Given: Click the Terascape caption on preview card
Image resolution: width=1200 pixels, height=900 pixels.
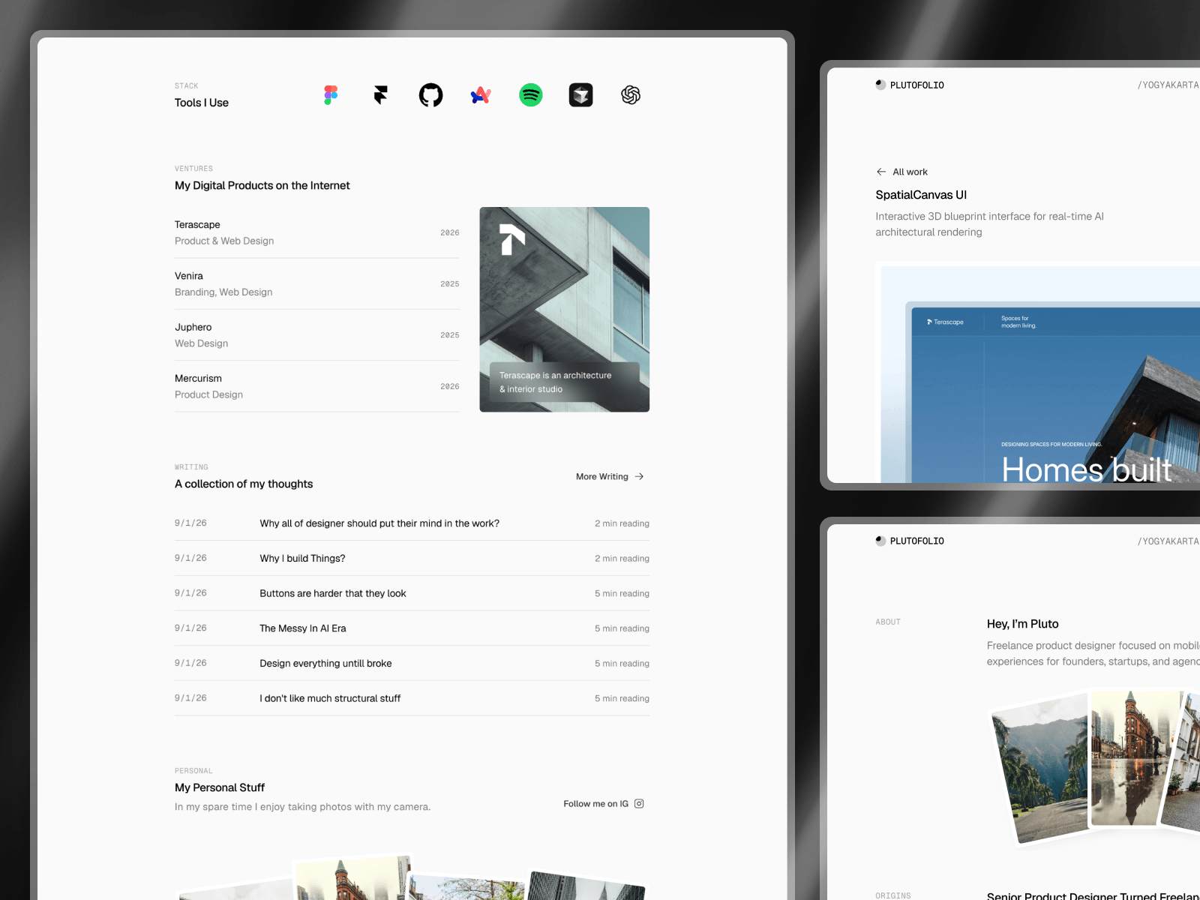Looking at the screenshot, I should tap(564, 382).
